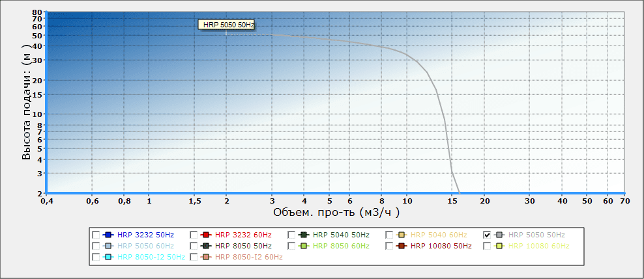This screenshot has width=644, height=279.
Task: Click the HRP 5050 60Hz legend label
Action: tap(145, 246)
